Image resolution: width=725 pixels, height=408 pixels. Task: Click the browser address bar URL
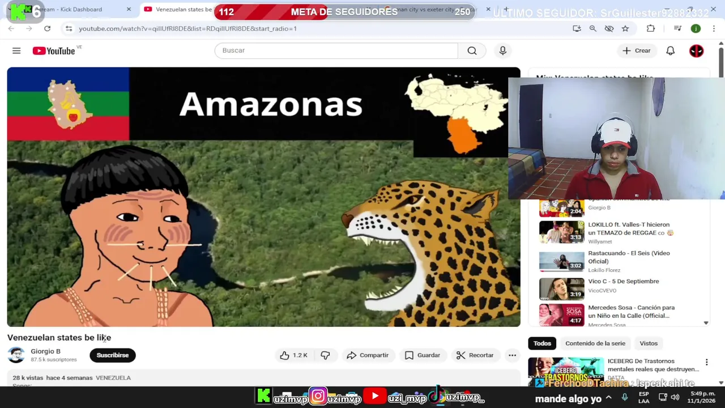(x=187, y=28)
